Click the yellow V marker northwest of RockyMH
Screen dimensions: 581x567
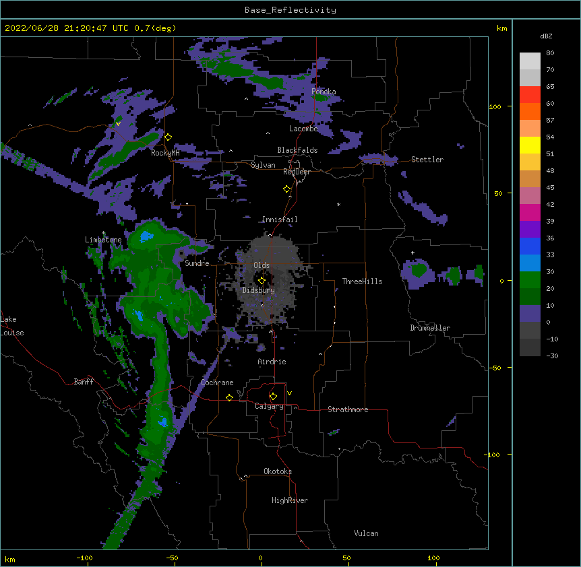[118, 124]
